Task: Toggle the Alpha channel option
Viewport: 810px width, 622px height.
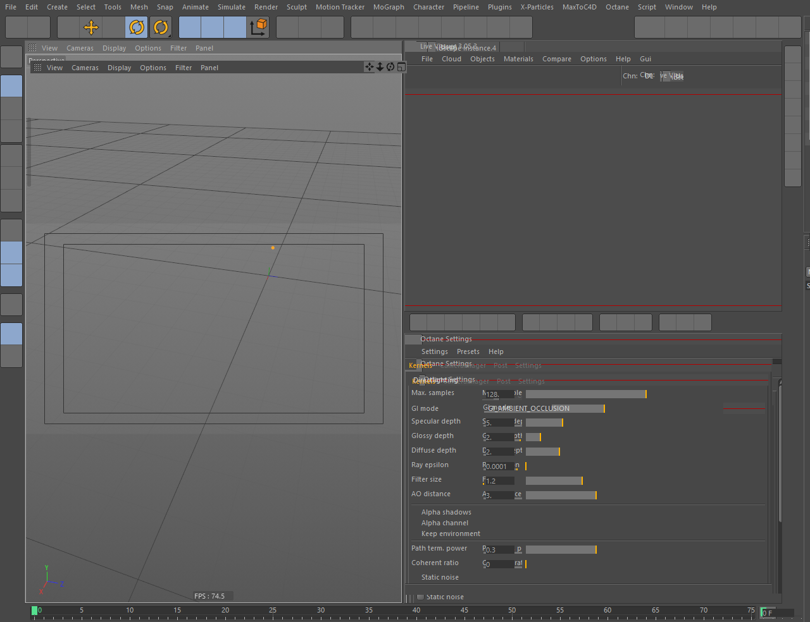Action: pos(445,523)
